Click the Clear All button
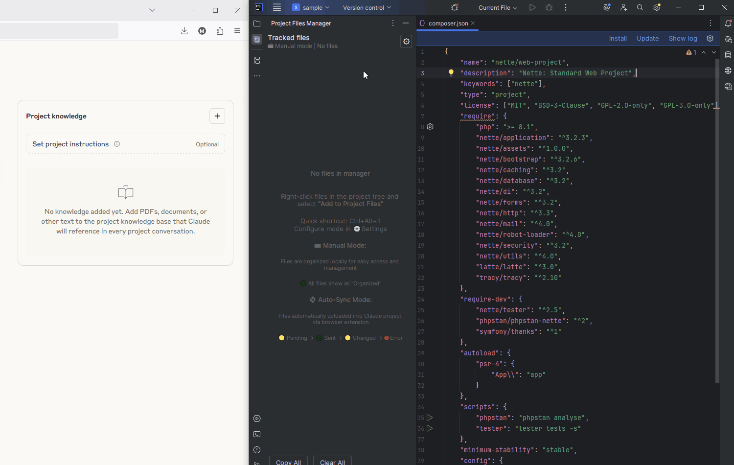This screenshot has height=465, width=734. click(x=332, y=461)
